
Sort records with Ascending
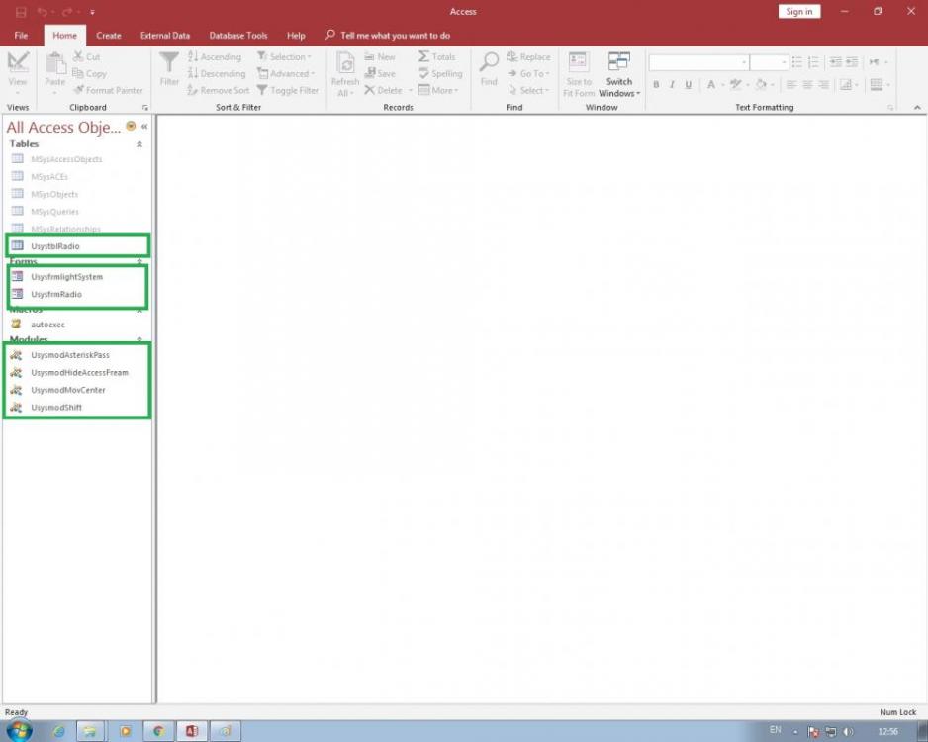click(x=215, y=56)
